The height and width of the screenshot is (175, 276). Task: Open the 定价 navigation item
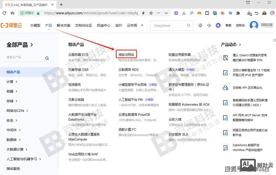[x=119, y=26]
